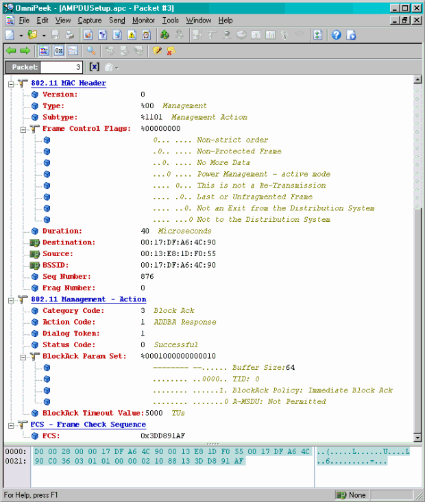
Task: Click the 802.11 MAC Header link
Action: 69,84
